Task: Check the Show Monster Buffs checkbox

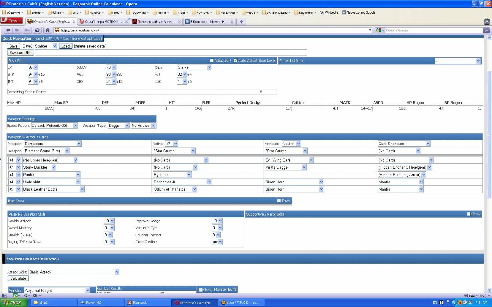Action: point(201,290)
